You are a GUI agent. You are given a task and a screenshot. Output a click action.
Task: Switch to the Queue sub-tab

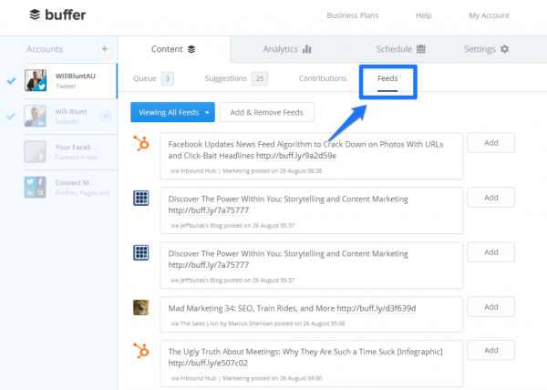tap(145, 78)
